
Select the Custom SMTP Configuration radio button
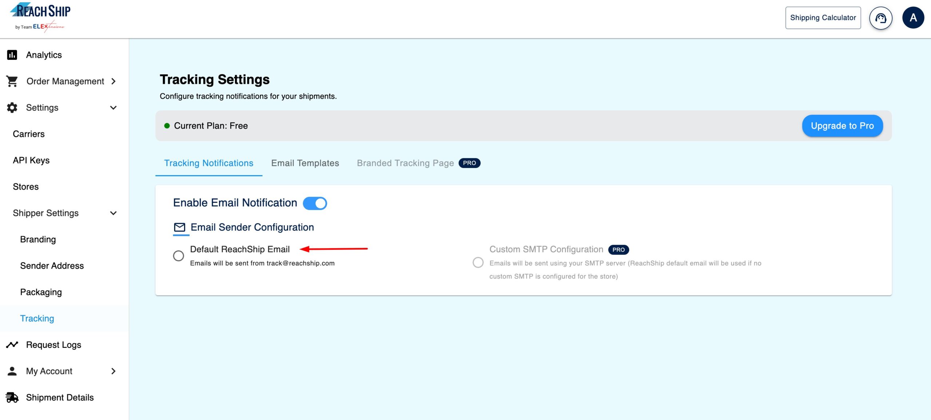click(x=478, y=262)
